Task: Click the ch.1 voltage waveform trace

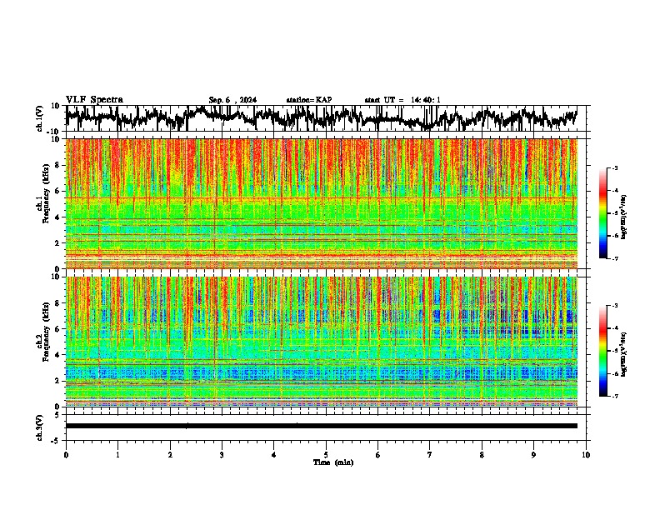Action: pyautogui.click(x=321, y=118)
